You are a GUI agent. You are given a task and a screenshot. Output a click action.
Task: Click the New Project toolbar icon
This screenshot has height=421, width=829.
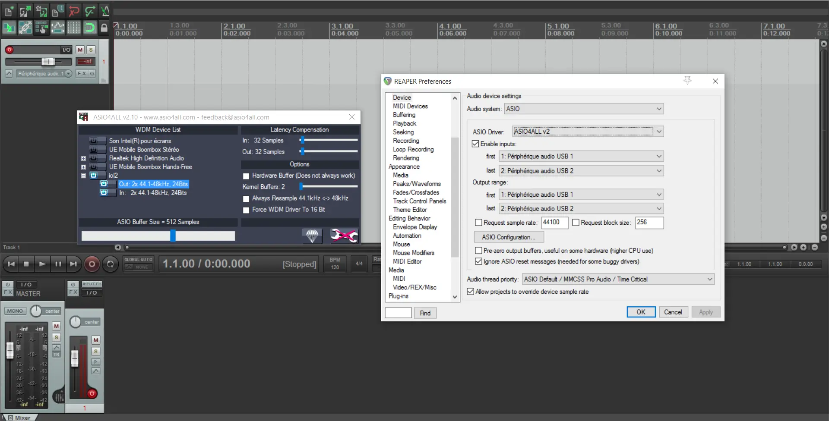(x=9, y=11)
